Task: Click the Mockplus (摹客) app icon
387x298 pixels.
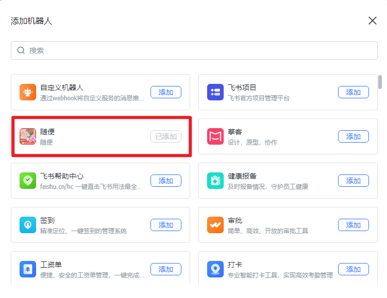Action: 215,136
